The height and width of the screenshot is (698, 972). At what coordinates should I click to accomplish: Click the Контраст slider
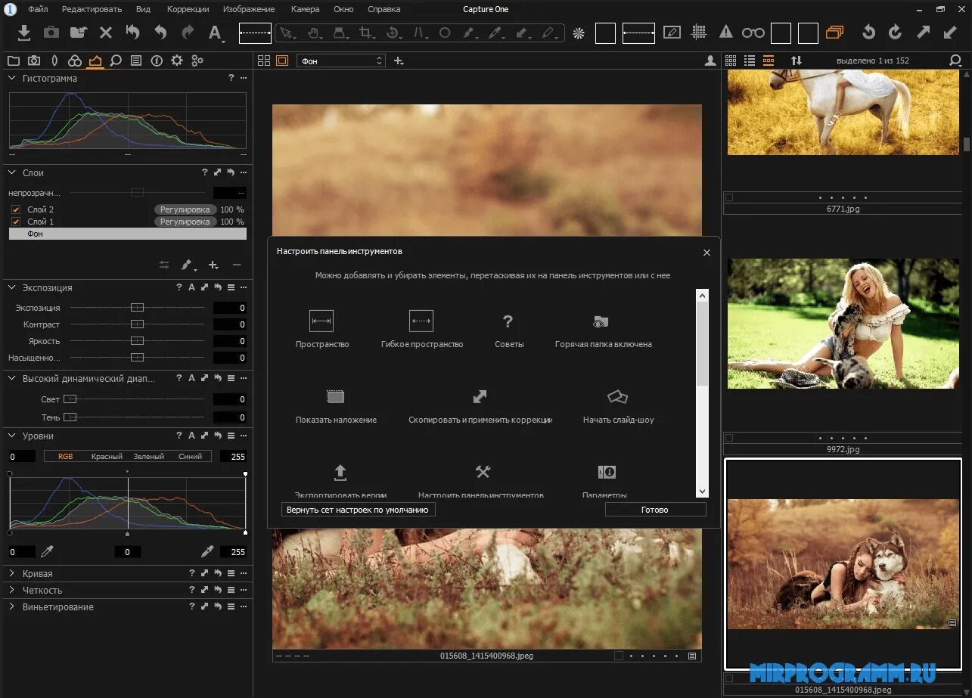[136, 324]
